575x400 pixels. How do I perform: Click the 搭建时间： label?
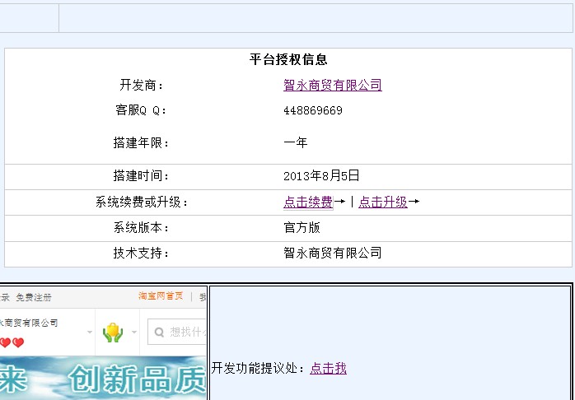point(142,176)
